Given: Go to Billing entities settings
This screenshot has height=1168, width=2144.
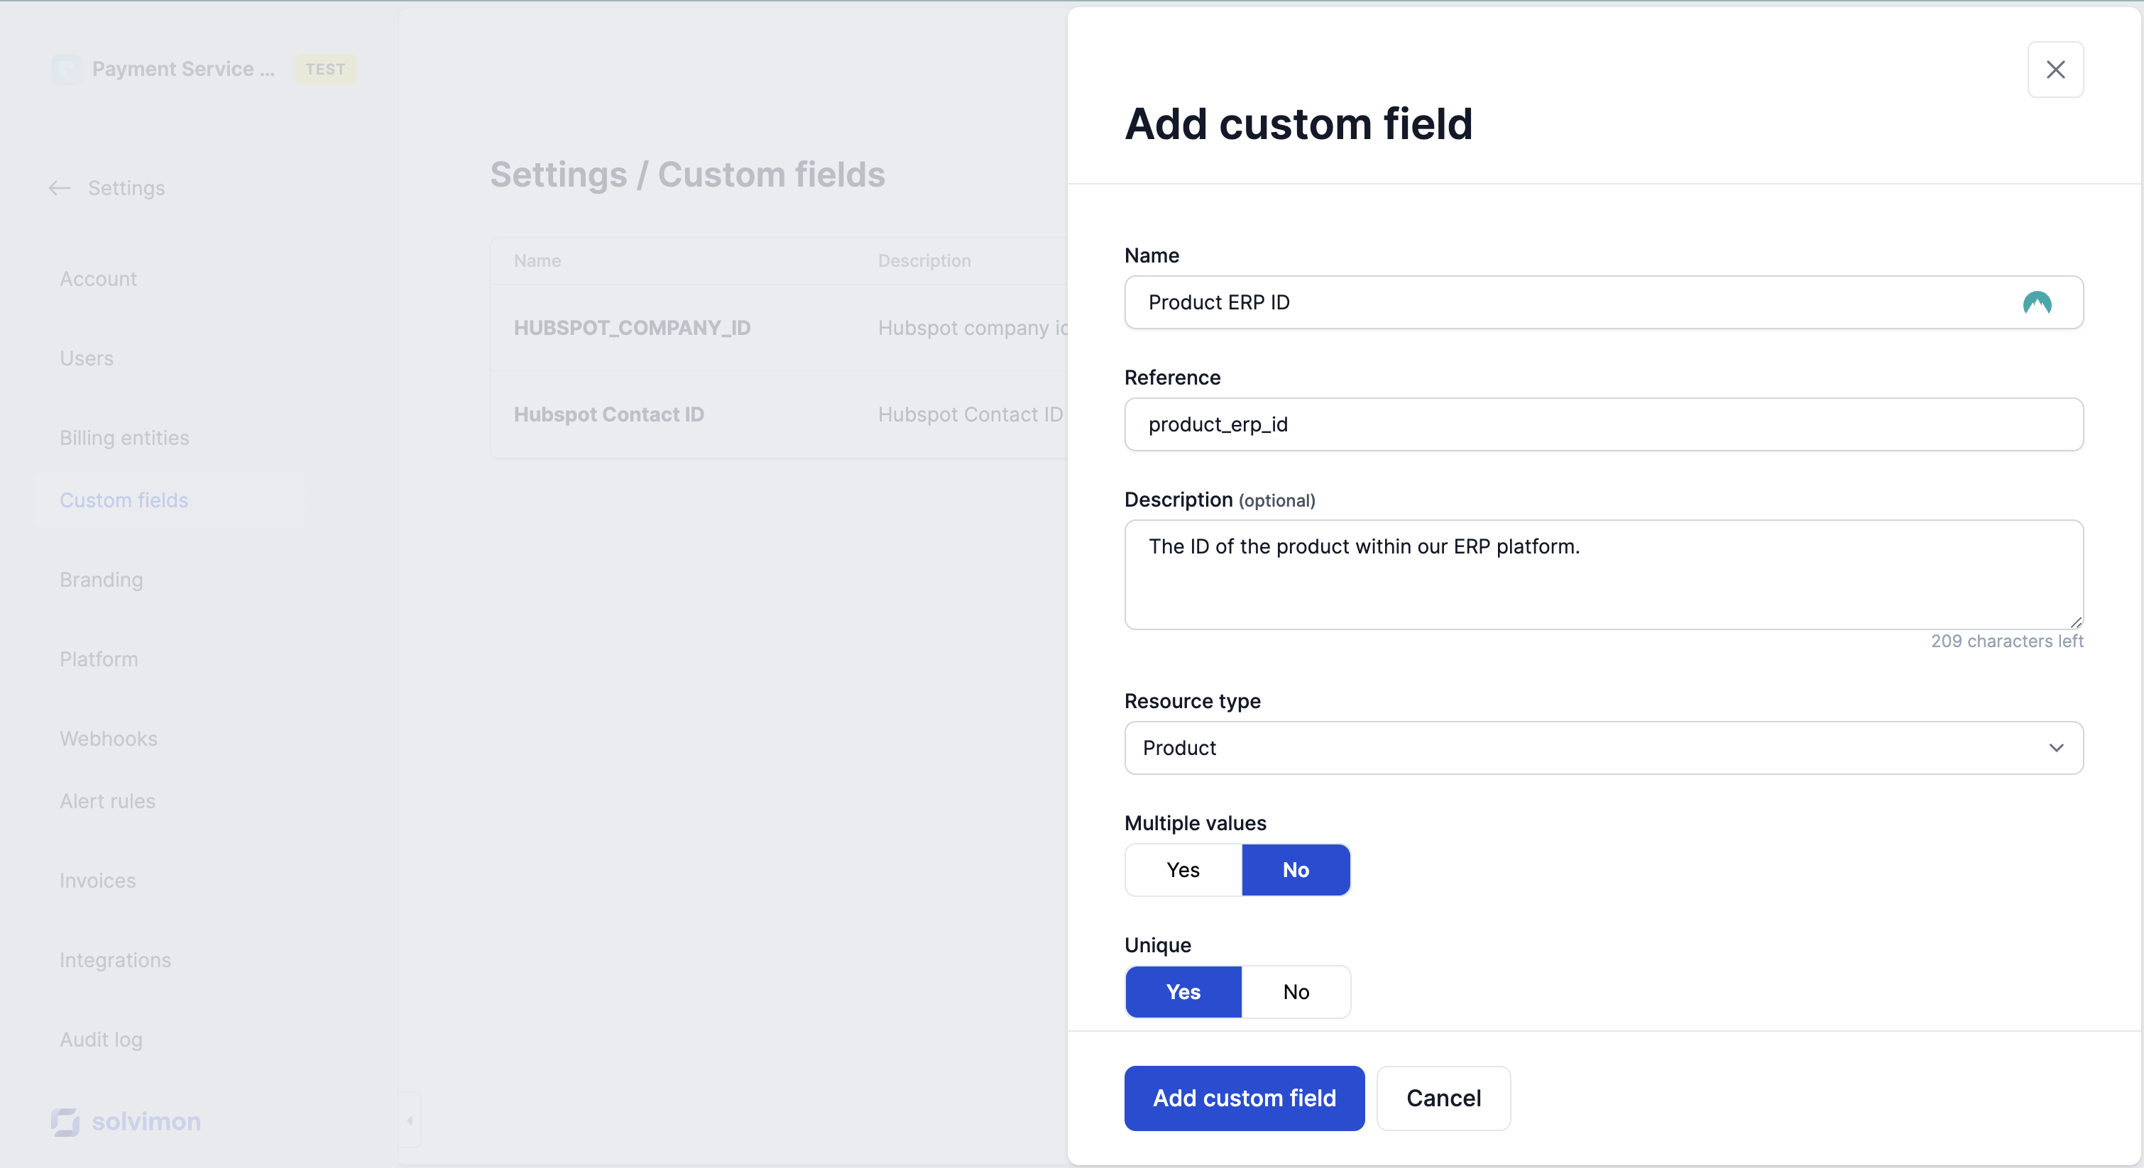Looking at the screenshot, I should [x=124, y=438].
